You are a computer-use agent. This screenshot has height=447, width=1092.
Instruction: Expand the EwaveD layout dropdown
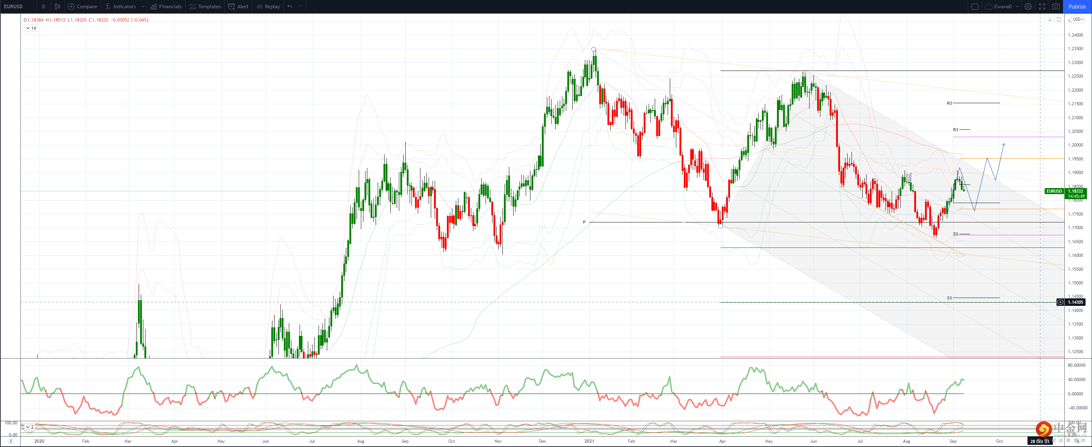(1017, 6)
